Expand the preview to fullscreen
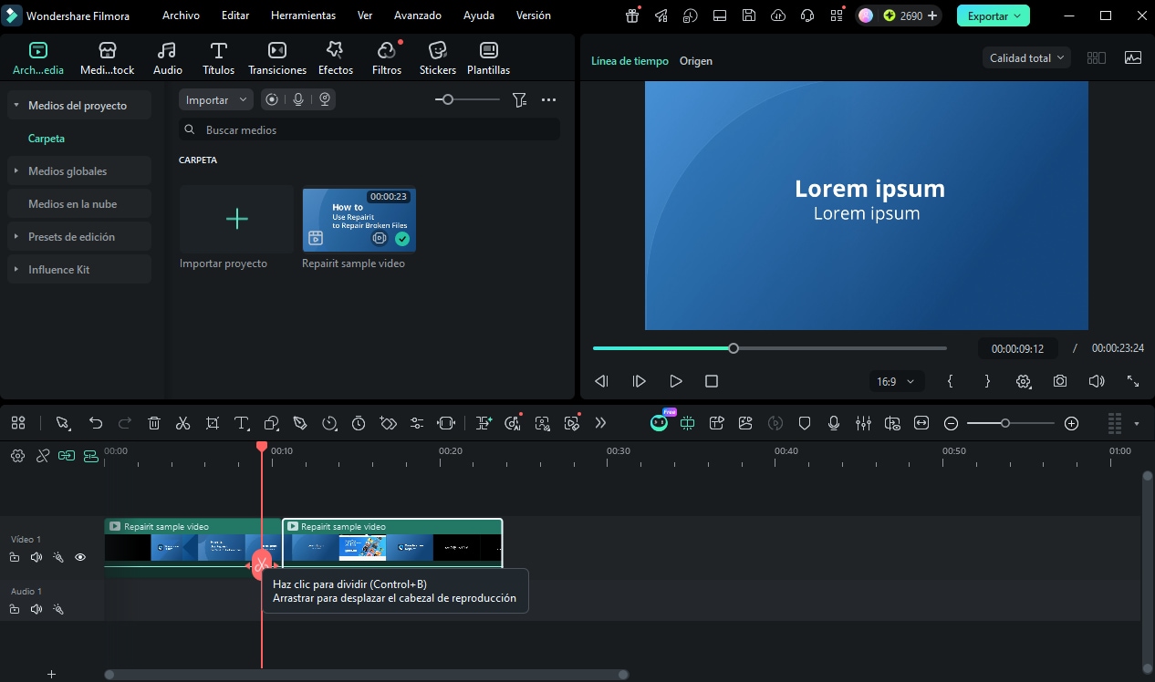The height and width of the screenshot is (682, 1155). pyautogui.click(x=1133, y=381)
